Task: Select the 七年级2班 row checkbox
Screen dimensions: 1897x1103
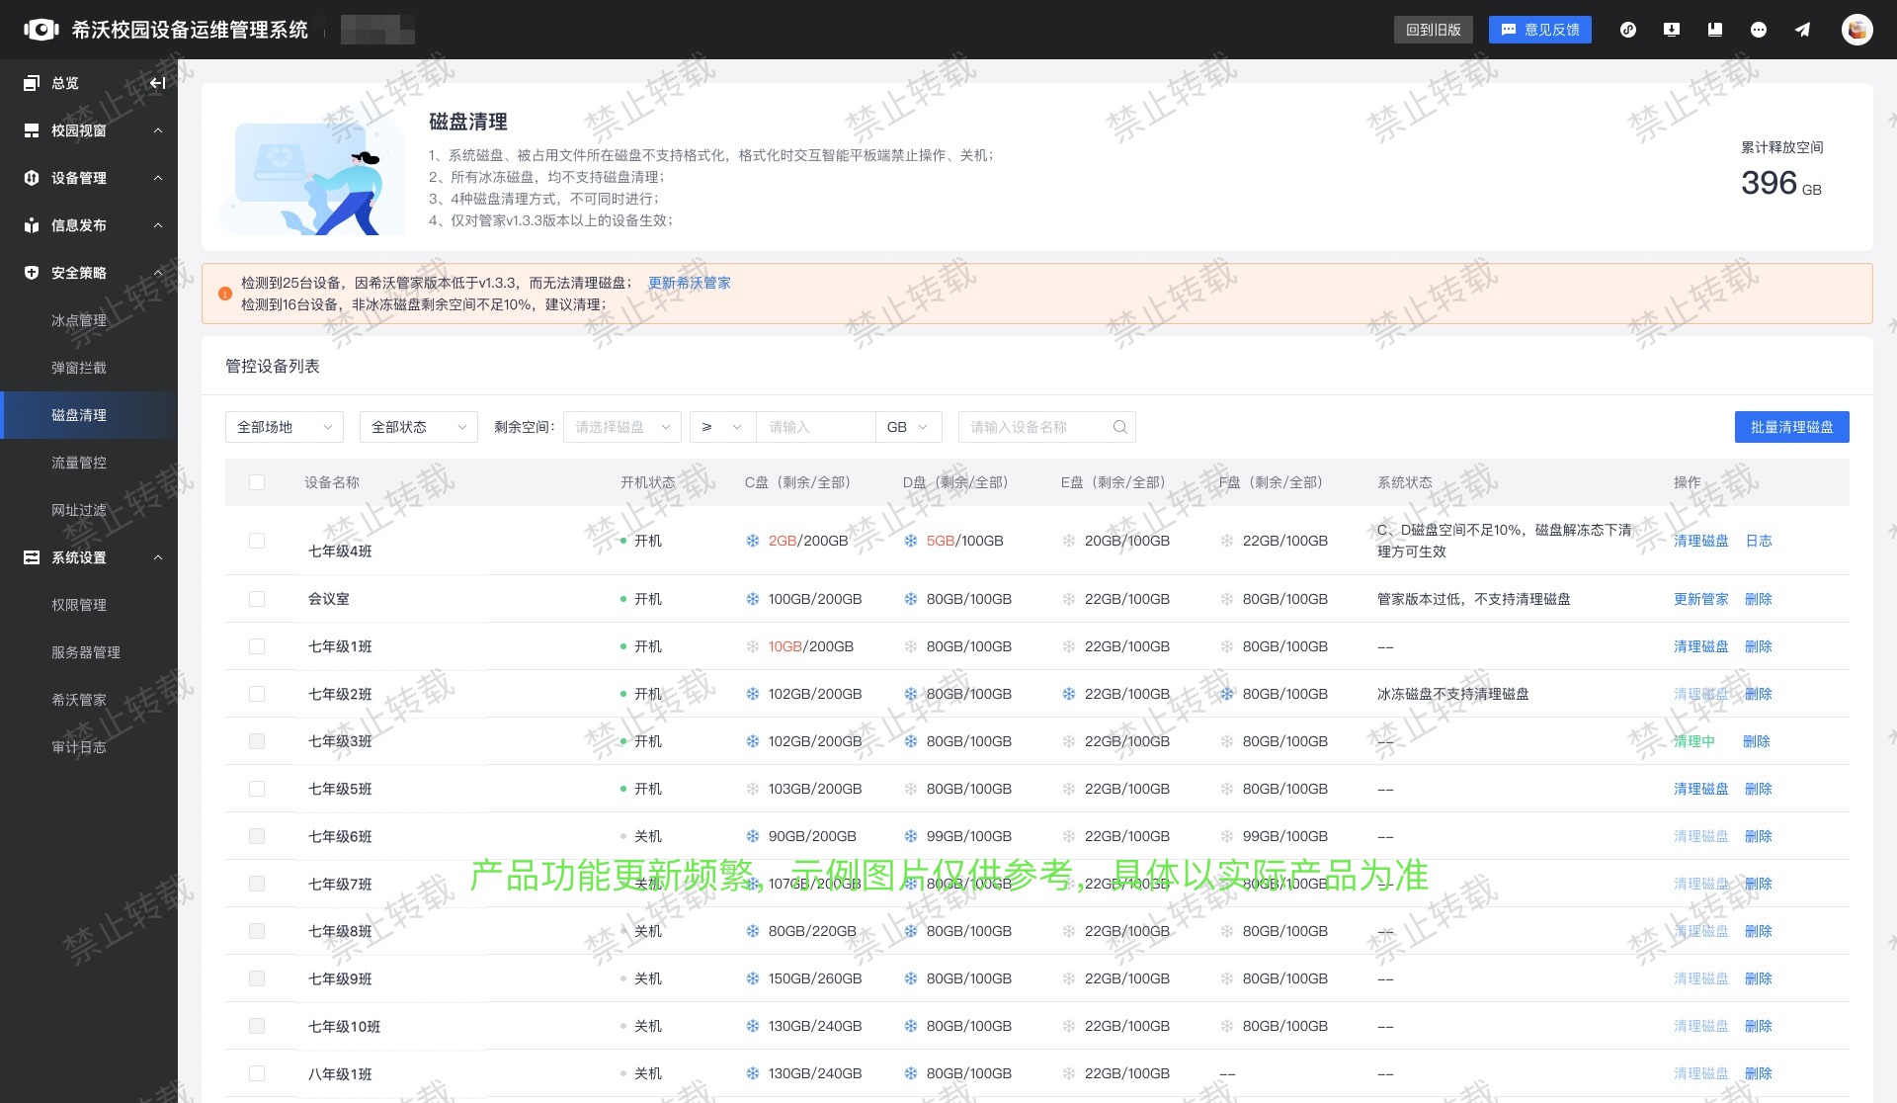Action: pyautogui.click(x=257, y=694)
